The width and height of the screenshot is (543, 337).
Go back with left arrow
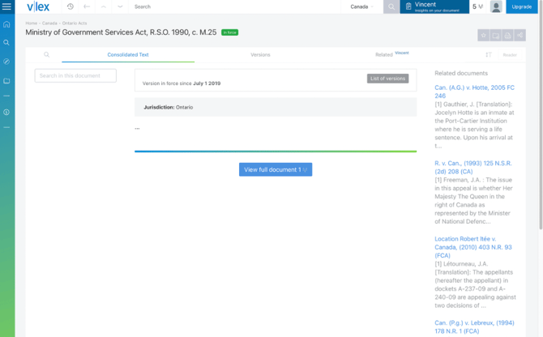click(87, 6)
